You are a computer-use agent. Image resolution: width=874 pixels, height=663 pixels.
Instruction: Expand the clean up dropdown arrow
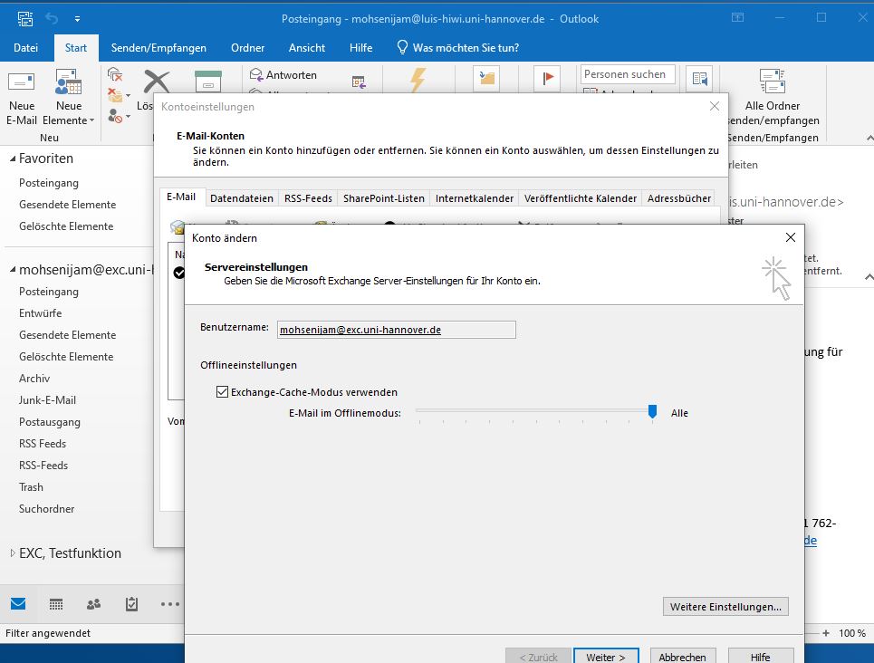pos(129,96)
